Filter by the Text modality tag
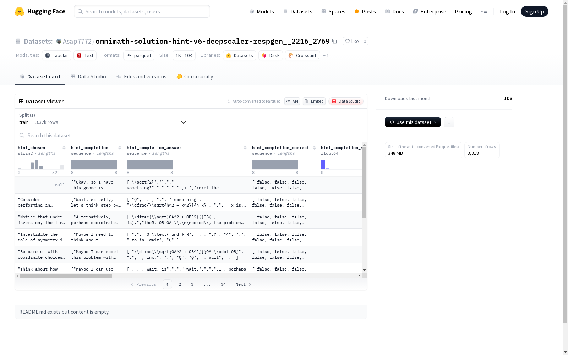 click(x=85, y=55)
